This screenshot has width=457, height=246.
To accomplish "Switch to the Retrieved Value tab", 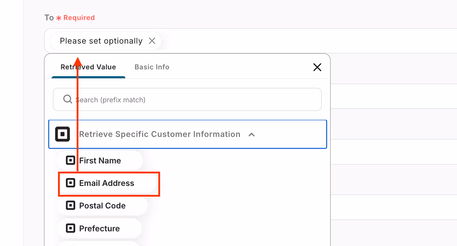I will (88, 67).
